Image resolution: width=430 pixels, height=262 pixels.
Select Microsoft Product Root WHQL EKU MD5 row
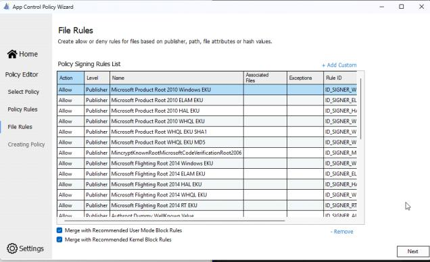coord(207,142)
